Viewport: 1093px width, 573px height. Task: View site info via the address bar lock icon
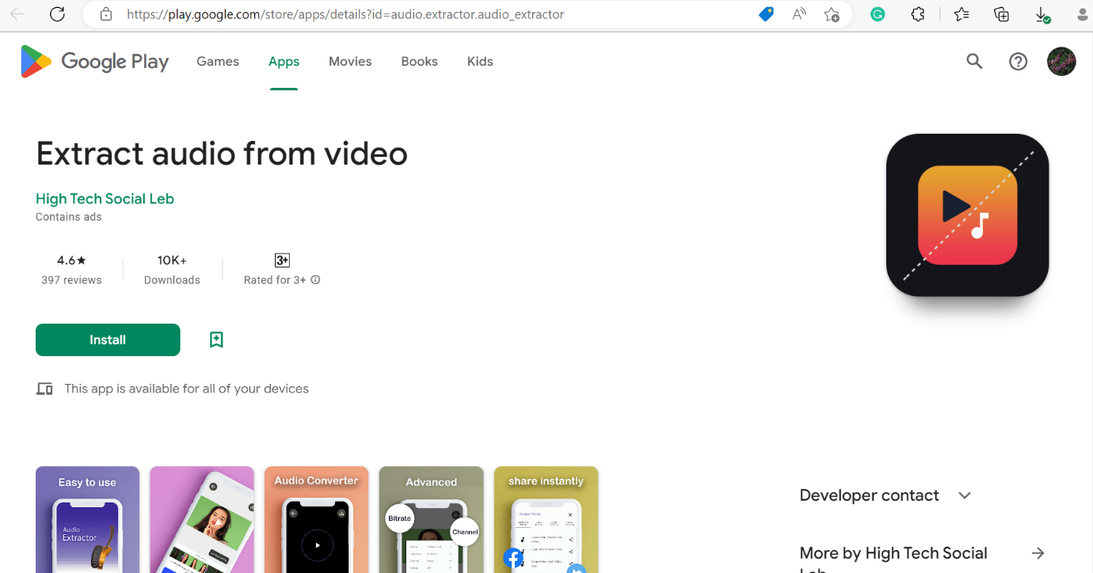click(106, 14)
